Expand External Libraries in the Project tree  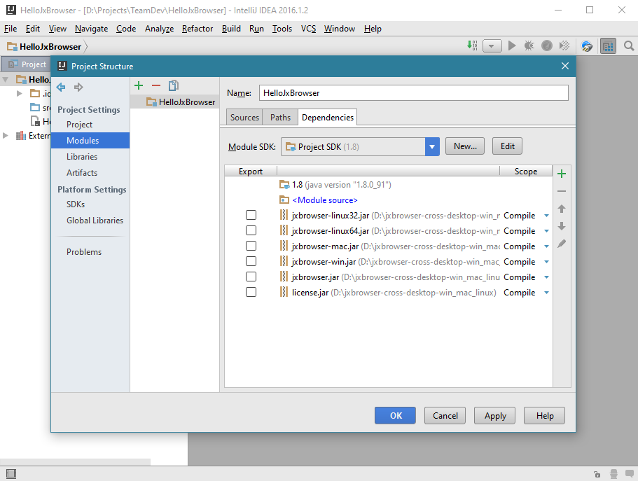click(x=6, y=136)
